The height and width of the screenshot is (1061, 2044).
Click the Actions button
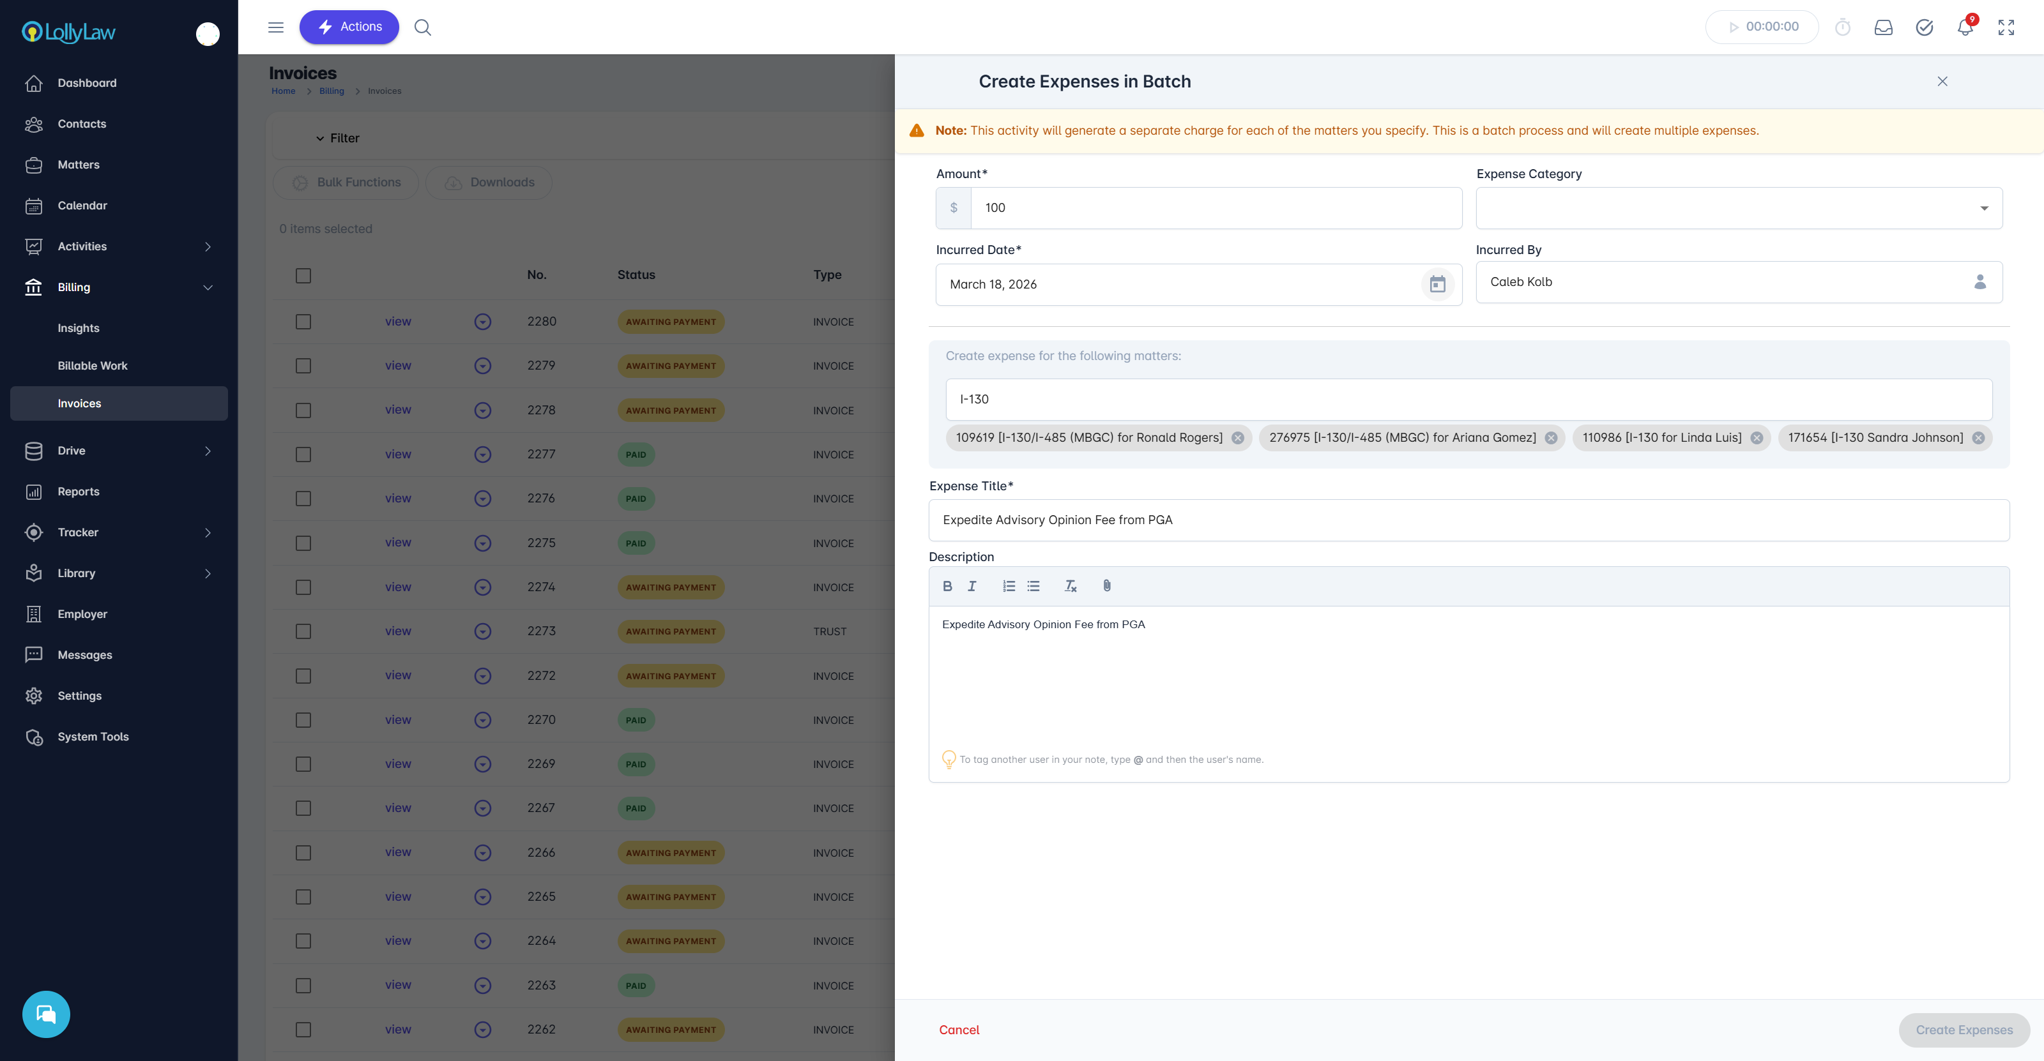coord(349,27)
